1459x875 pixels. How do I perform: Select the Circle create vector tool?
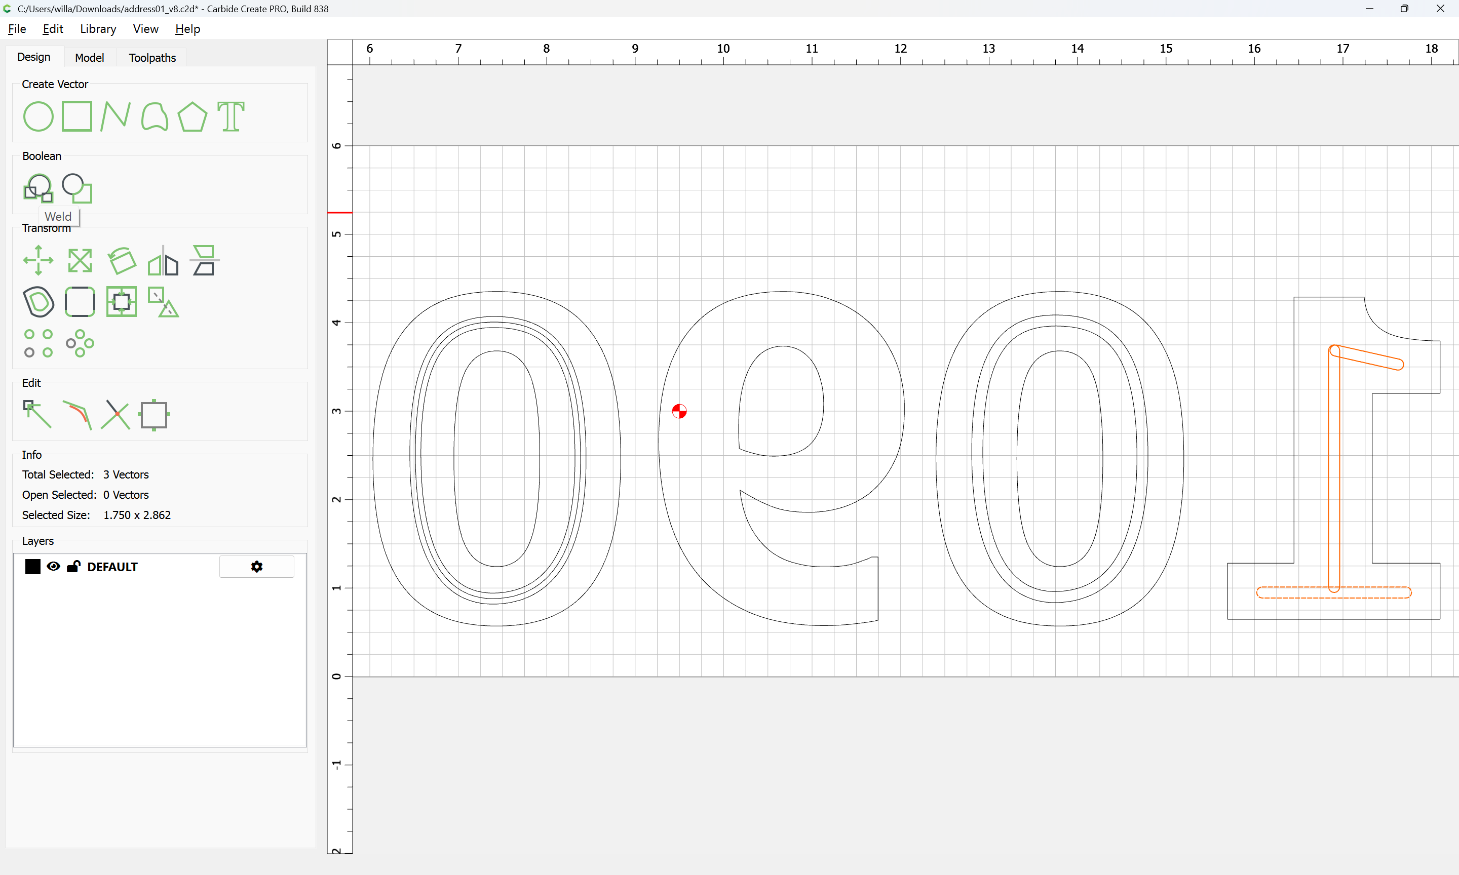pos(38,116)
